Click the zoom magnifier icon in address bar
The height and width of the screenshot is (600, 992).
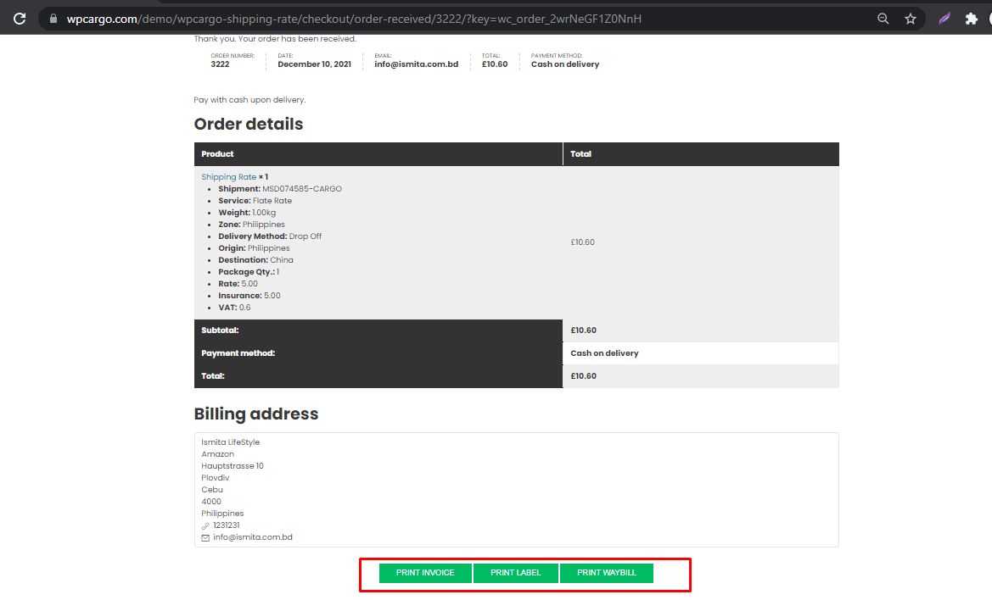click(883, 19)
